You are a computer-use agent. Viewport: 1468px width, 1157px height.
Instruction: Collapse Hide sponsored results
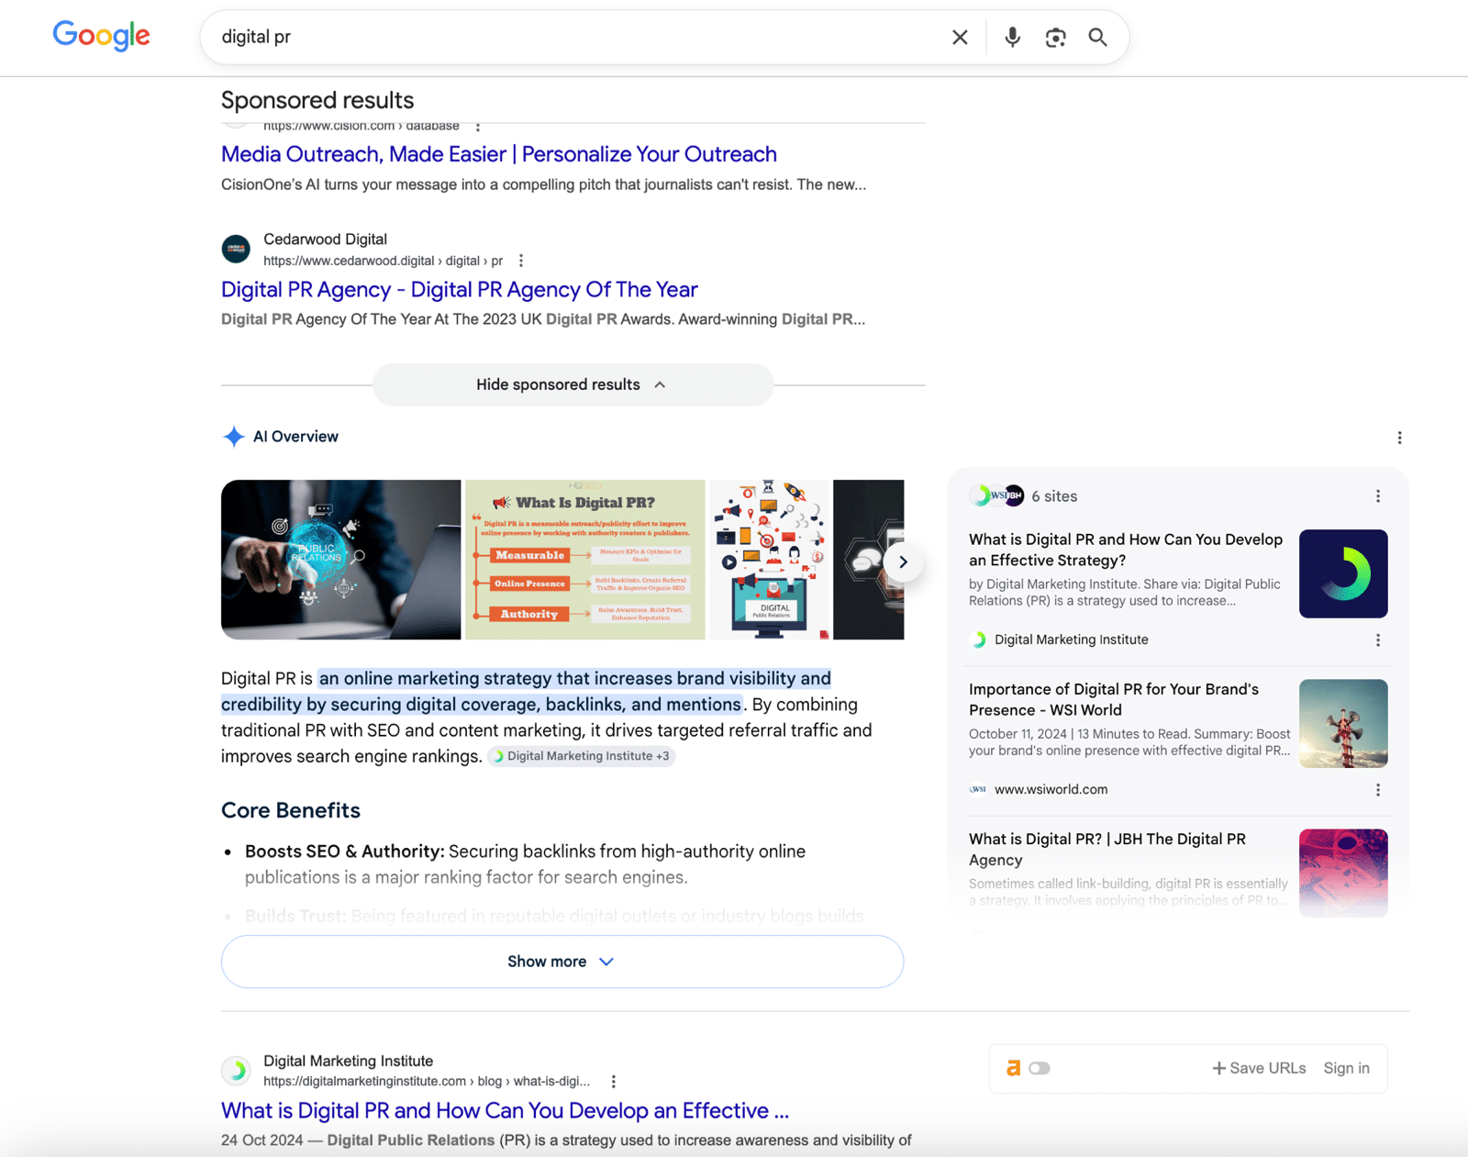[573, 384]
